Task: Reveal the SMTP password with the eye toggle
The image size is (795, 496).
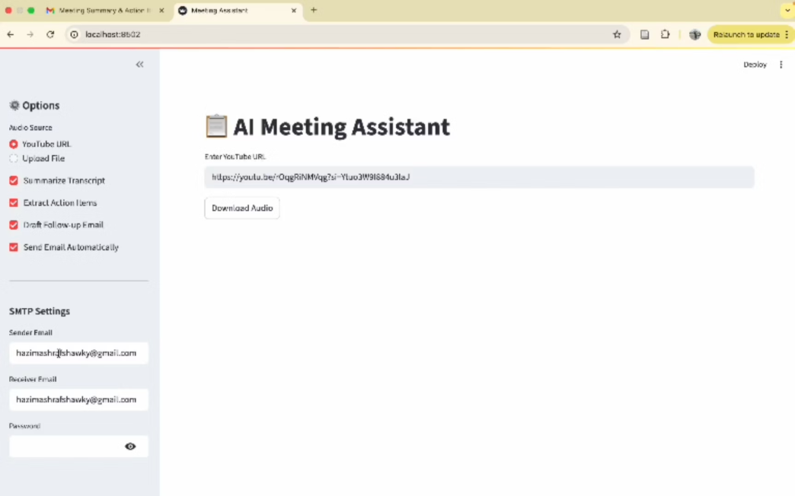Action: [130, 447]
